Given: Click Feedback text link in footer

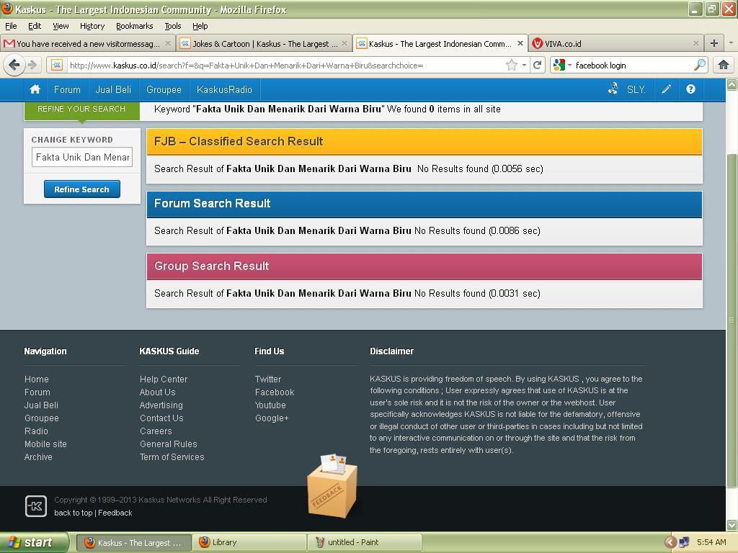Looking at the screenshot, I should coord(115,513).
